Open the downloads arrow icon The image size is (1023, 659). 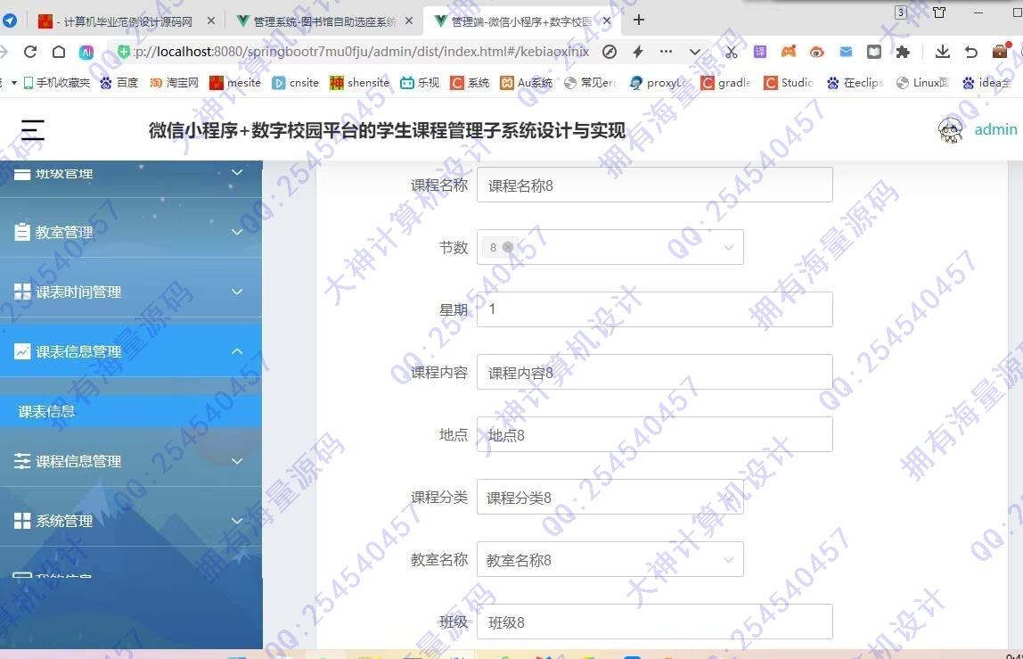(942, 52)
